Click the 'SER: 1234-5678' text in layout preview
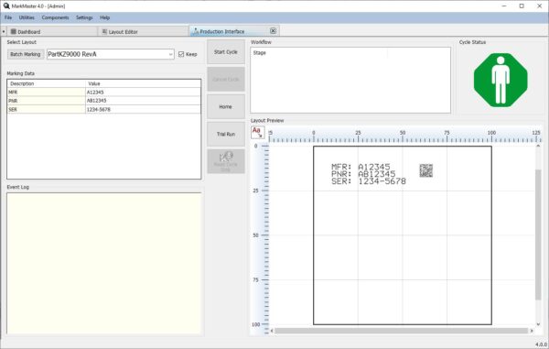This screenshot has width=549, height=349. pos(369,181)
